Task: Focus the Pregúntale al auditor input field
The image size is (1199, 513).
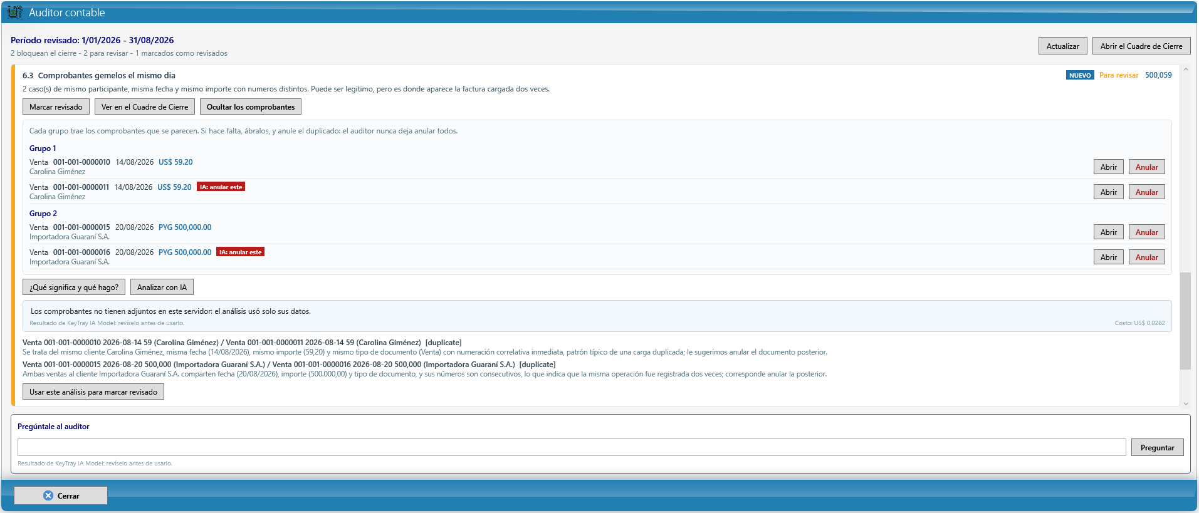Action: (x=572, y=447)
